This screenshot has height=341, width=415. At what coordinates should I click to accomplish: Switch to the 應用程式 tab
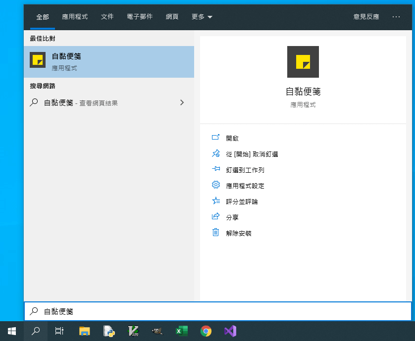pyautogui.click(x=75, y=17)
